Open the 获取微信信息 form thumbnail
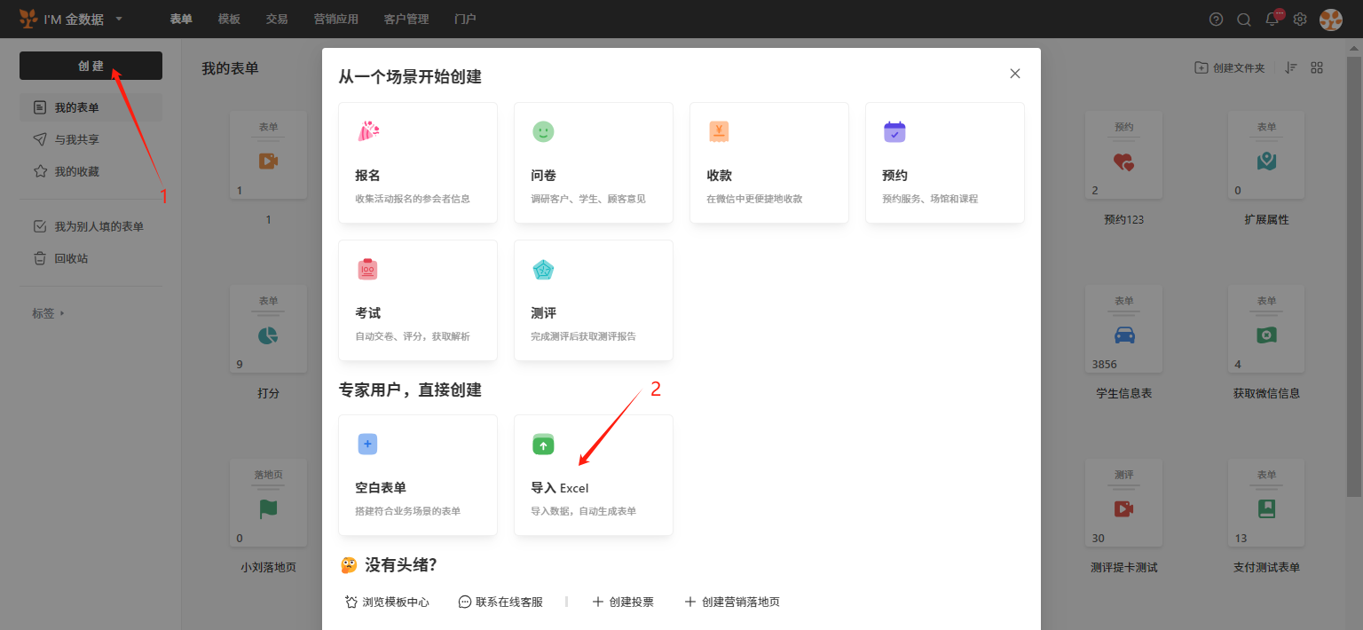1363x630 pixels. click(1266, 329)
